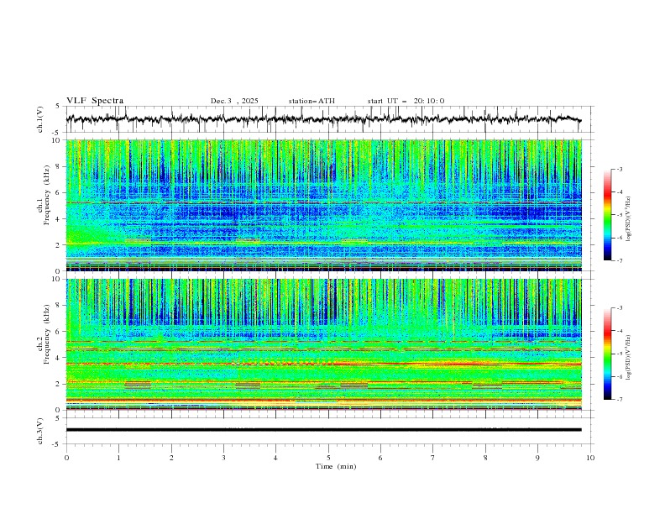665x514 pixels.
Task: Click the upper colorbar label 'log(PSD)(V²/Hz)'
Action: click(628, 218)
